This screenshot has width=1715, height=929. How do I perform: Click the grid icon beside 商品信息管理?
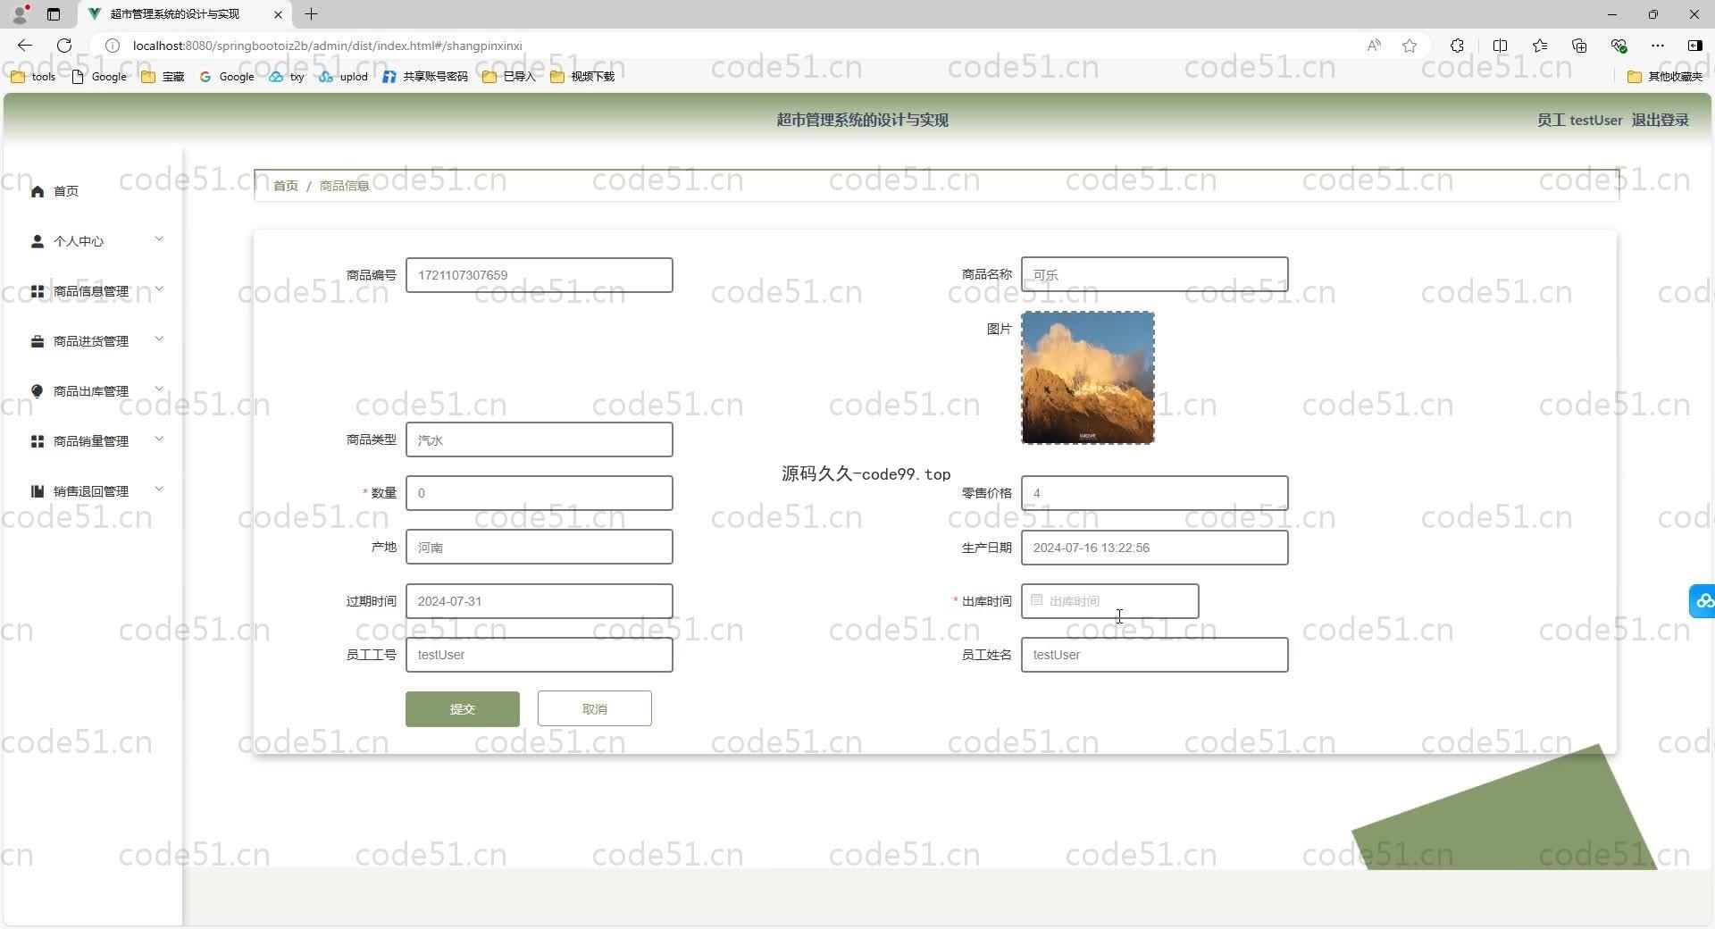pos(38,291)
